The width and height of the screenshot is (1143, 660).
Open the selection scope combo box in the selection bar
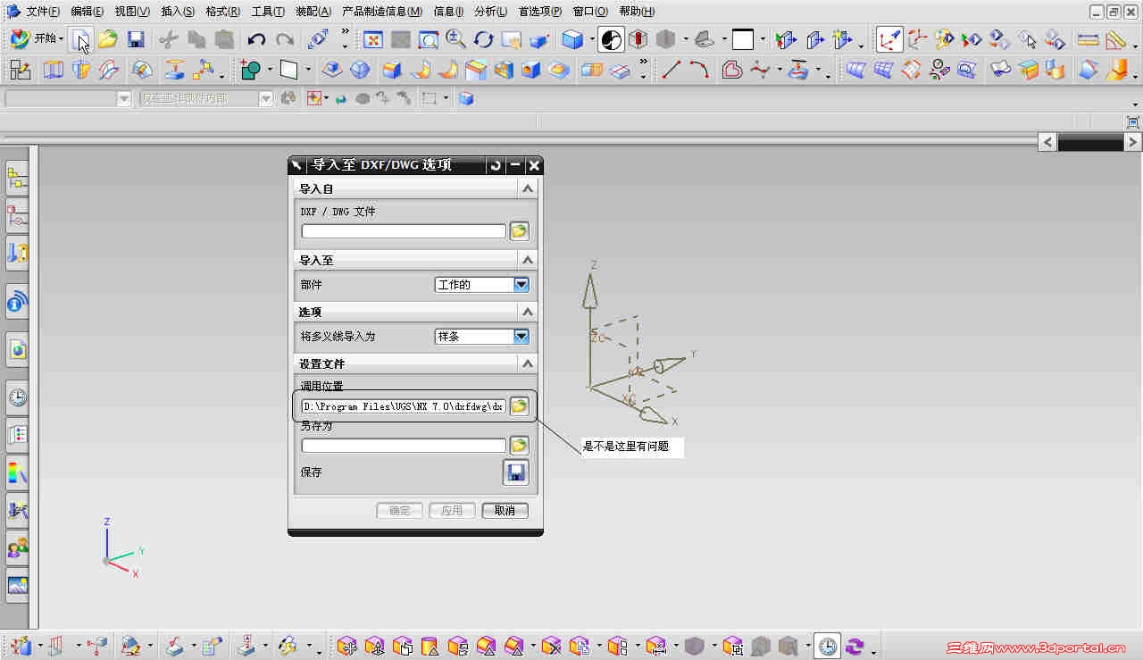pyautogui.click(x=206, y=98)
